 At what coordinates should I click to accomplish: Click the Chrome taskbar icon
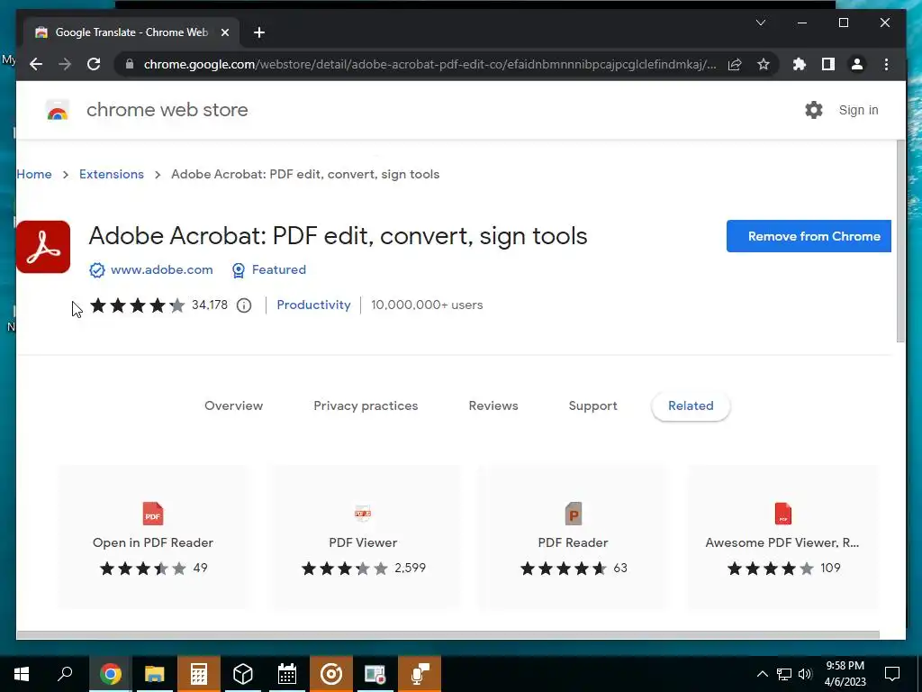coord(111,674)
